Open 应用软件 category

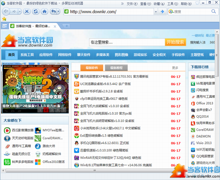[46, 55]
